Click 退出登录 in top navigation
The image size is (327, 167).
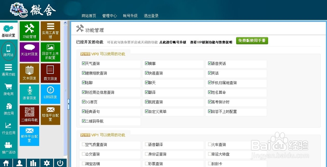pyautogui.click(x=151, y=16)
